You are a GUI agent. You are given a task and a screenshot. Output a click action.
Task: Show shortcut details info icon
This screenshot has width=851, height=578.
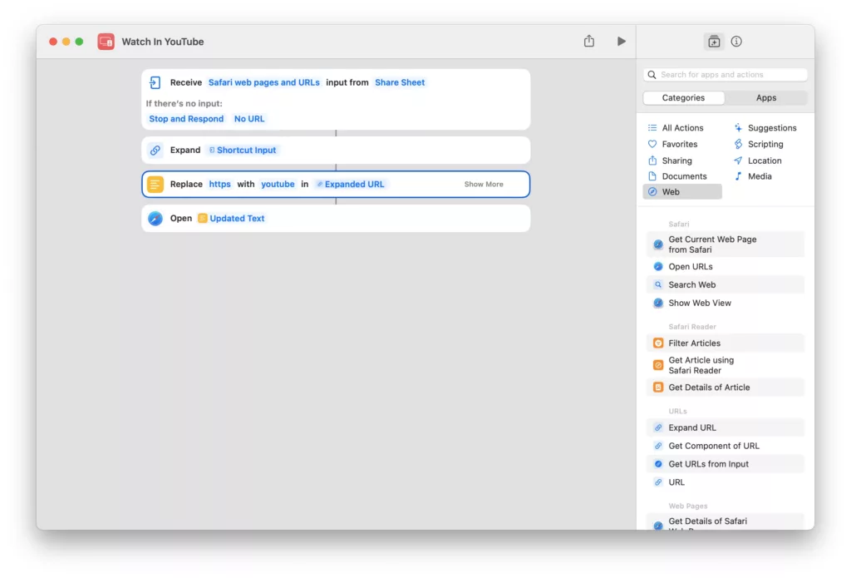click(x=736, y=42)
